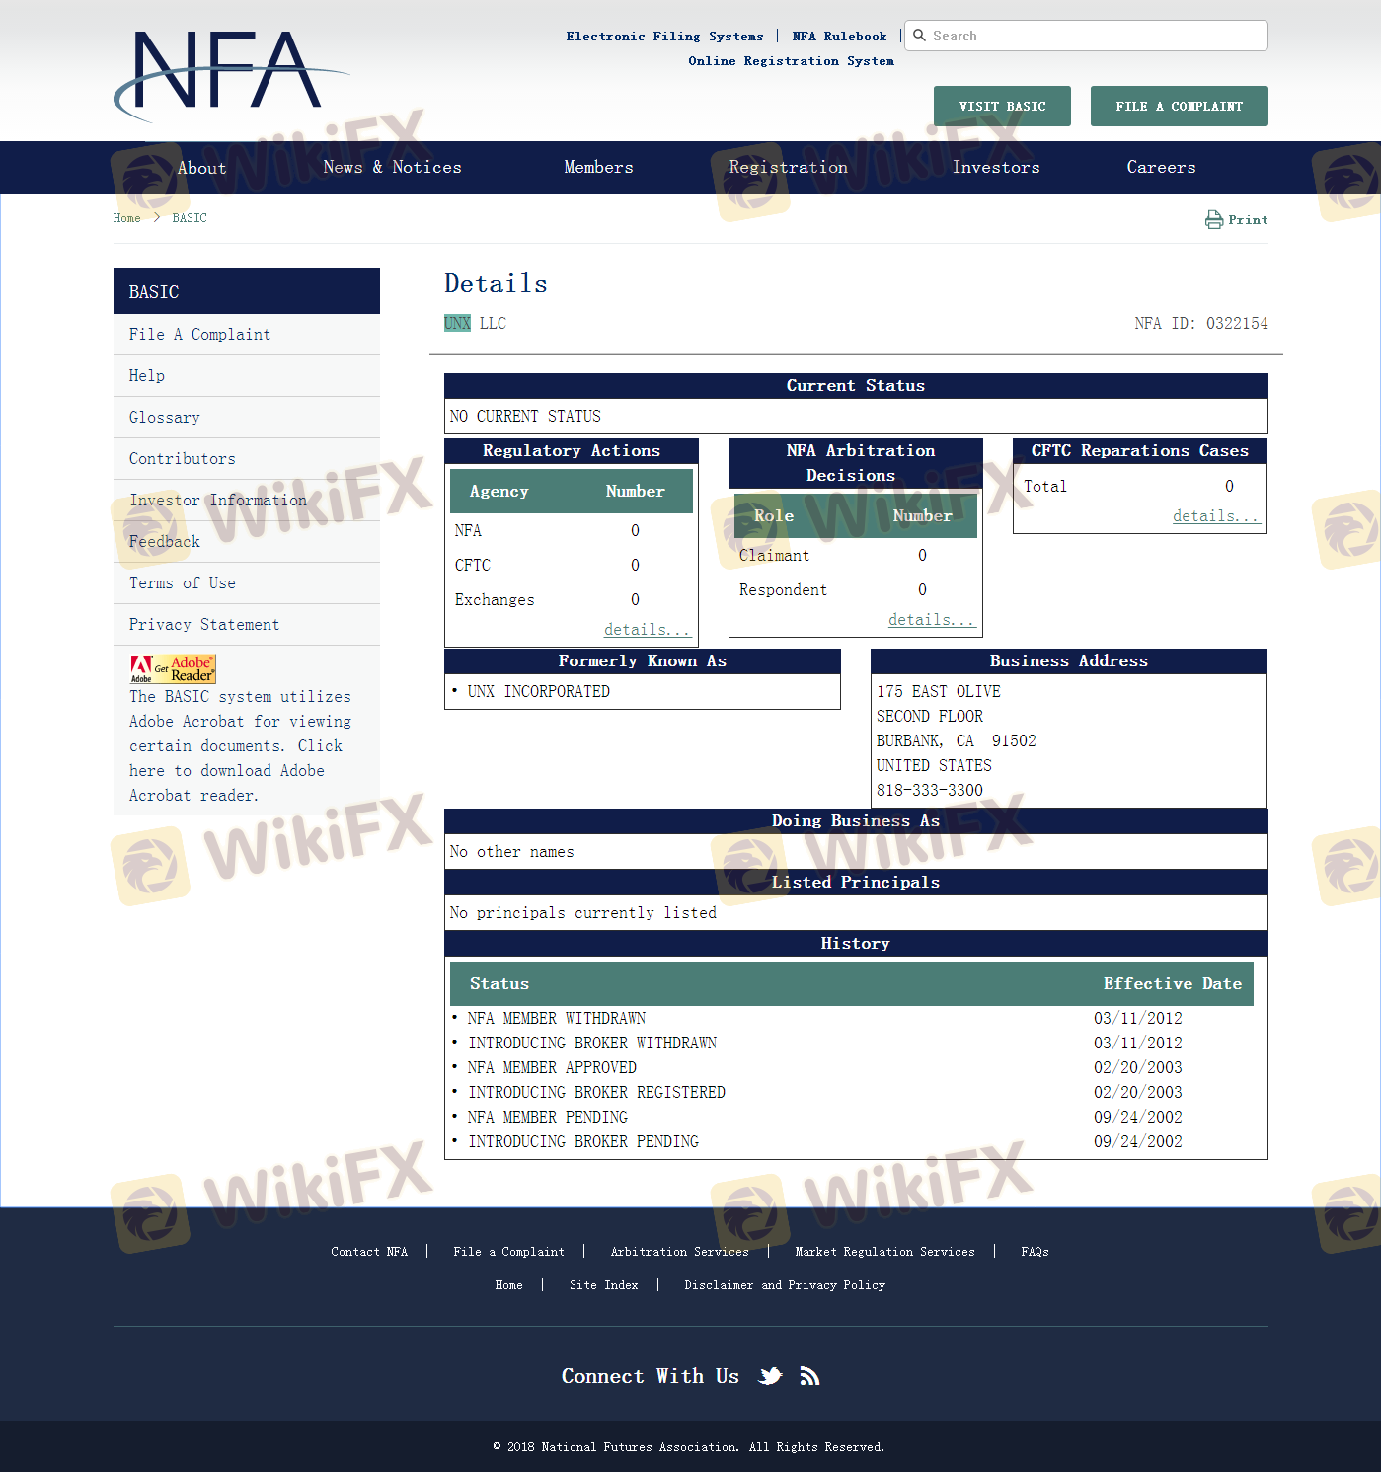Go to Home breadcrumb link
The height and width of the screenshot is (1472, 1381).
(x=126, y=218)
